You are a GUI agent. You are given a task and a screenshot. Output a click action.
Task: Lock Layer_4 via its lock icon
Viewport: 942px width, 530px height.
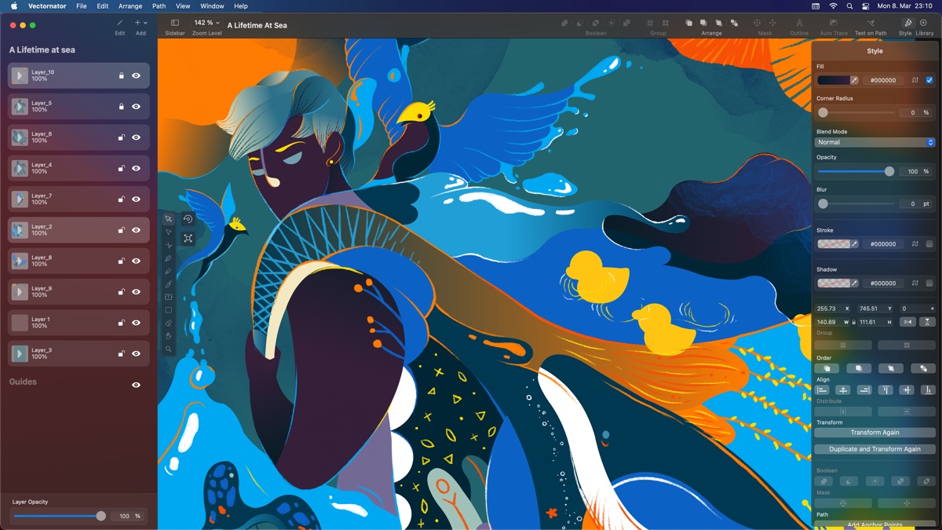click(x=121, y=168)
